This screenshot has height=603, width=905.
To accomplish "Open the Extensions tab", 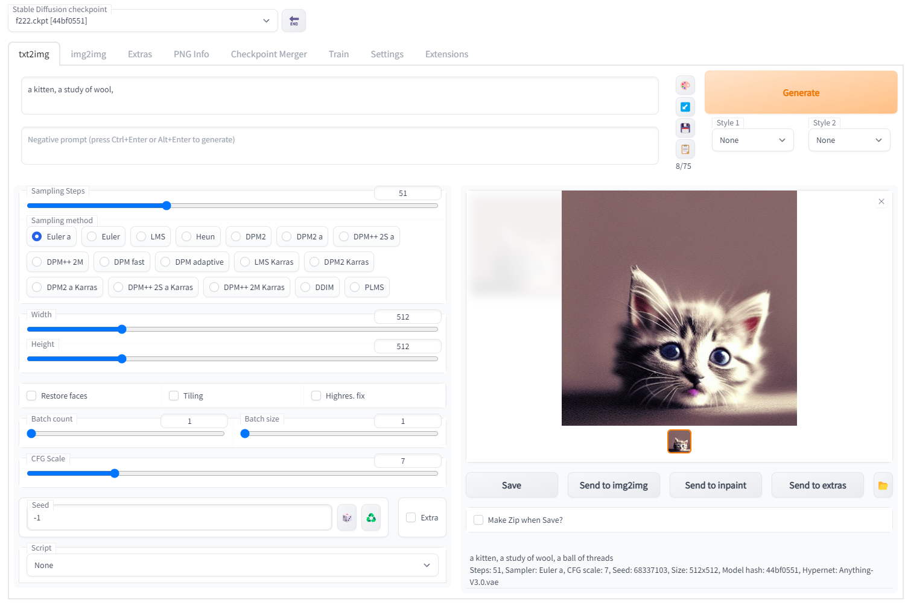I will click(x=446, y=54).
